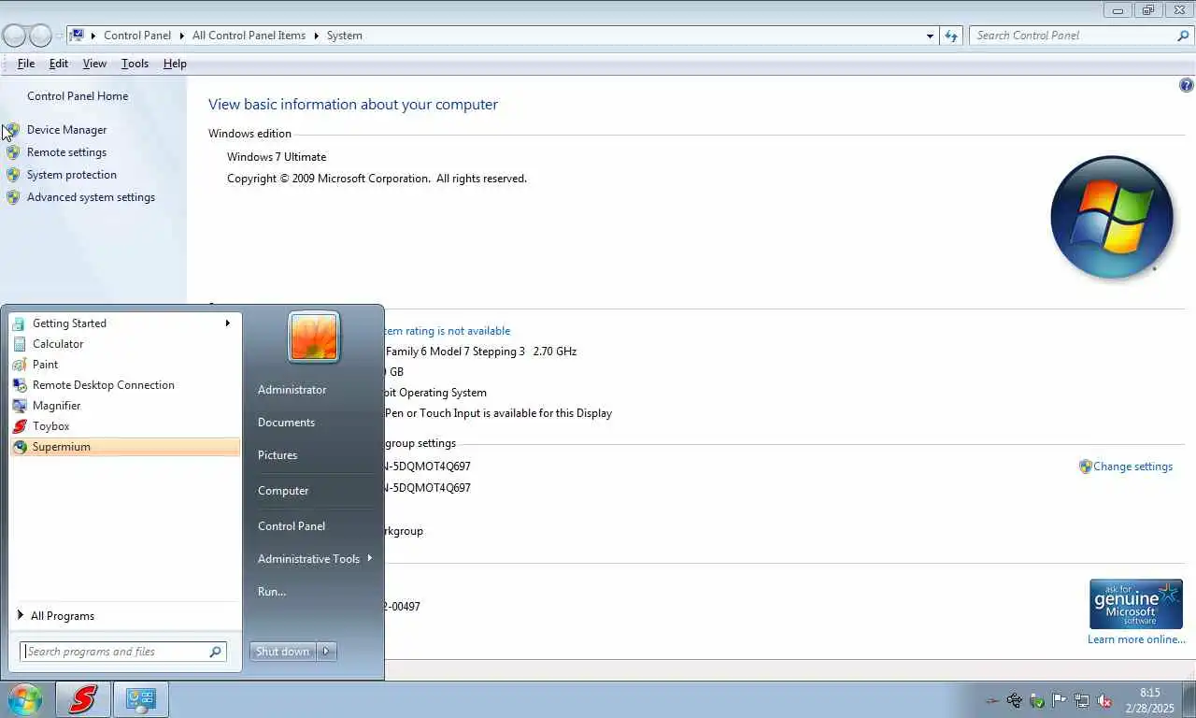Launch Toybox from the Start menu
This screenshot has height=718, width=1196.
[x=124, y=426]
